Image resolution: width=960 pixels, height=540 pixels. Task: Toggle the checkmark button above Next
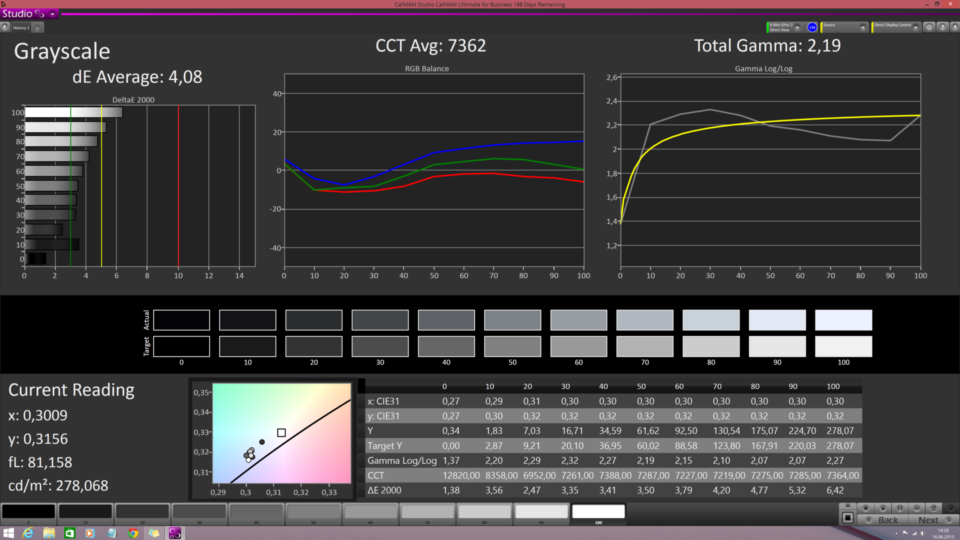pos(950,508)
